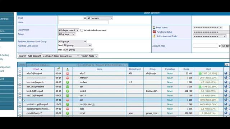Click the globe icon in allen7 row
Viewport: 230px width, 129px height.
226,73
